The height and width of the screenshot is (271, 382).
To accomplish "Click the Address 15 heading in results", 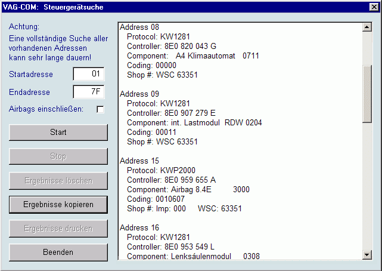I will 139,161.
